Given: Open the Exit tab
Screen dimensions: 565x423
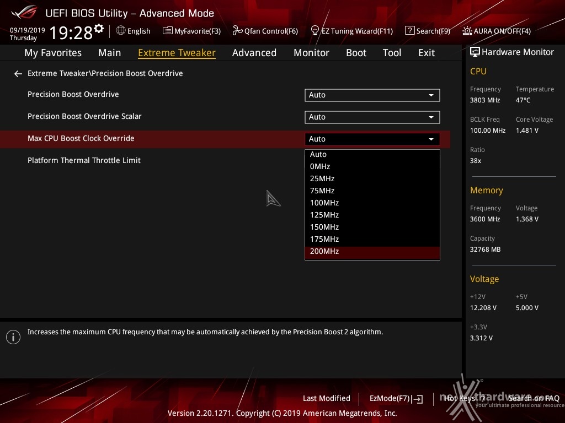Looking at the screenshot, I should pyautogui.click(x=427, y=53).
